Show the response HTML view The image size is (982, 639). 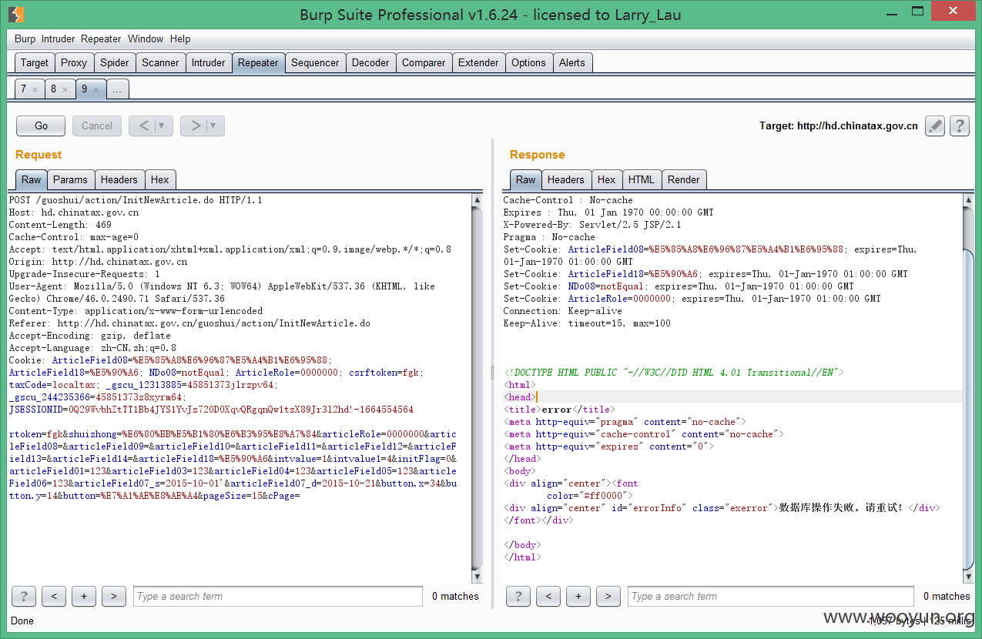[642, 179]
